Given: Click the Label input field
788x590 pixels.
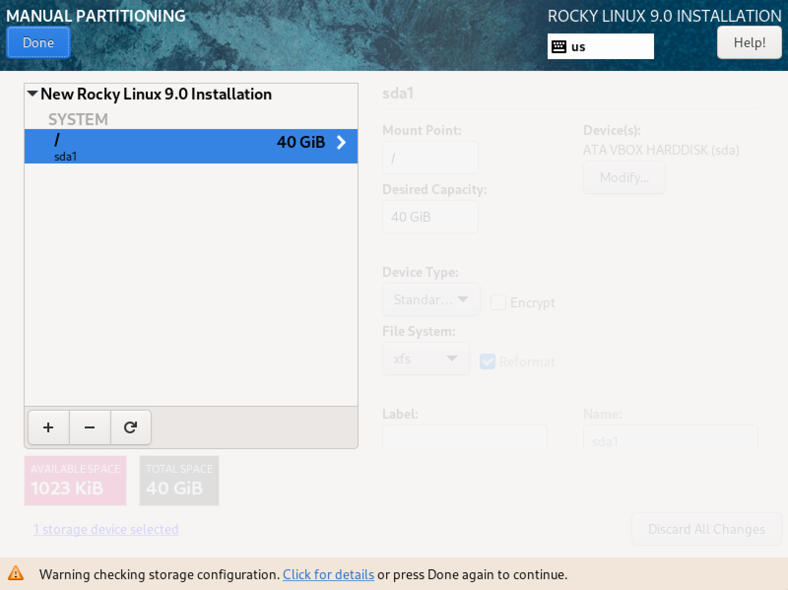Looking at the screenshot, I should point(465,437).
